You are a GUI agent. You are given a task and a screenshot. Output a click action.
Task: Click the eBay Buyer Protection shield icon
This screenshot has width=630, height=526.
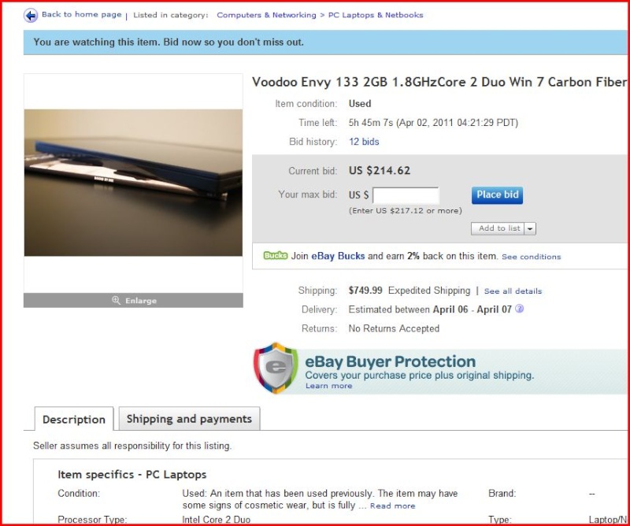[276, 368]
